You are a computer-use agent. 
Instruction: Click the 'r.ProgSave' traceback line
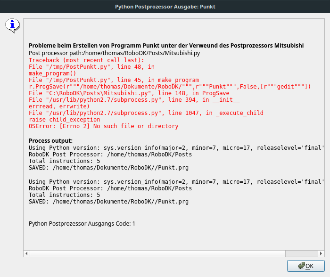[170, 87]
